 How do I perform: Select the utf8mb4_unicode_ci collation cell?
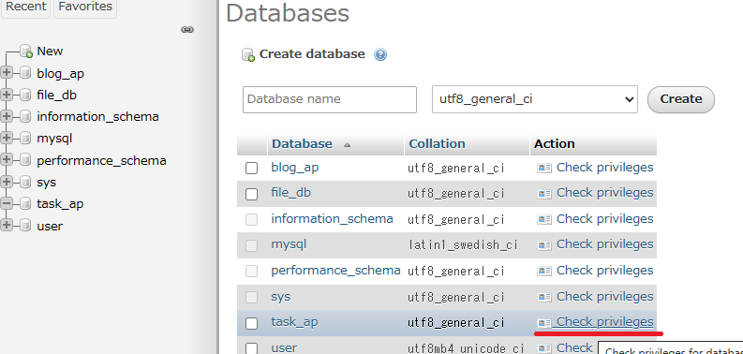[x=466, y=348]
